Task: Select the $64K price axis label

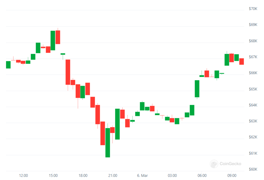Action: (253, 105)
